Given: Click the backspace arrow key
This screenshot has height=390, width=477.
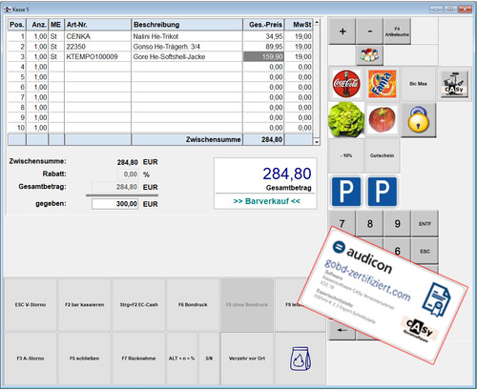Looking at the screenshot, I should [x=342, y=330].
